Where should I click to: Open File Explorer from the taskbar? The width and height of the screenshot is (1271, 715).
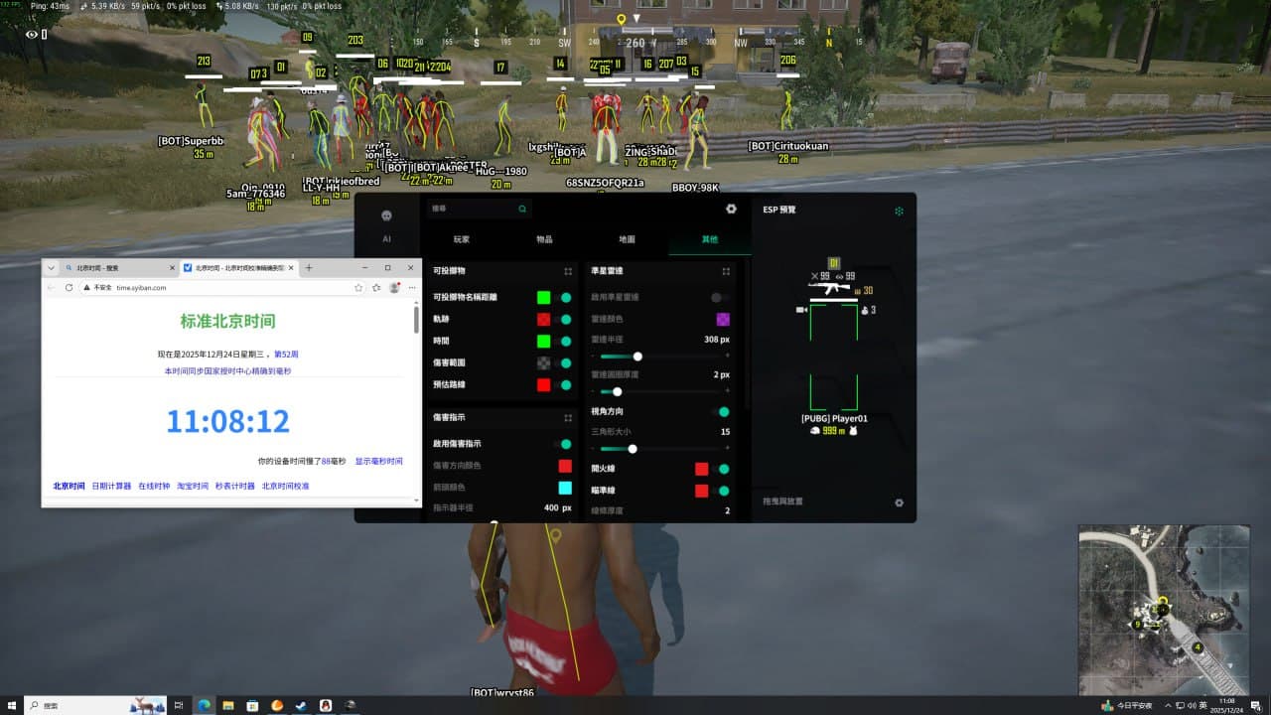coord(228,705)
